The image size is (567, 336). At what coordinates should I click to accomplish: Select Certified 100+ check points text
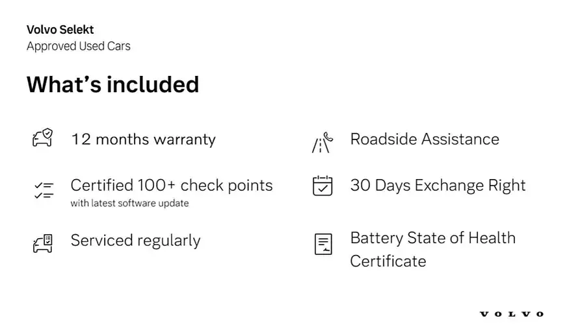(x=172, y=185)
